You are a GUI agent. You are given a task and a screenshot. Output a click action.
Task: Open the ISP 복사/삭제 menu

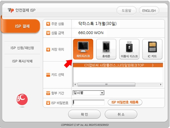coord(22,61)
